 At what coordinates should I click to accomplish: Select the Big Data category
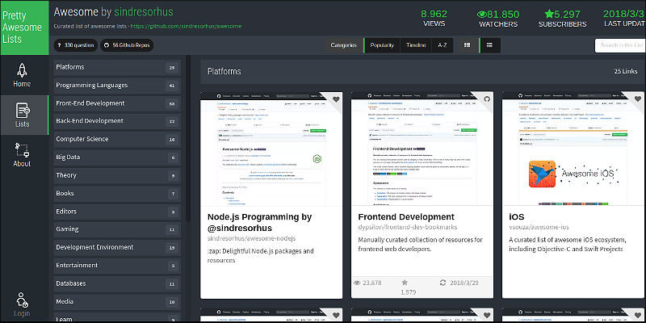pyautogui.click(x=117, y=157)
